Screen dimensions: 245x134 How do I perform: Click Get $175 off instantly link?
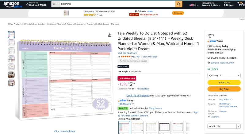(138, 96)
